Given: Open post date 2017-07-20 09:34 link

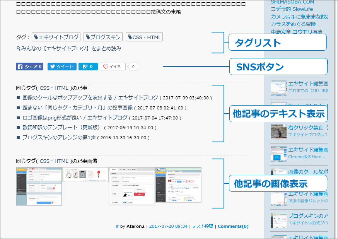Looking at the screenshot, I should [168, 226].
